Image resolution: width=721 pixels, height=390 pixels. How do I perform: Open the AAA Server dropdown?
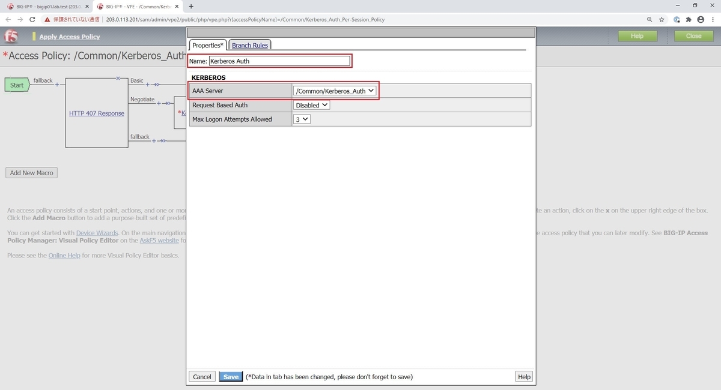(x=335, y=91)
